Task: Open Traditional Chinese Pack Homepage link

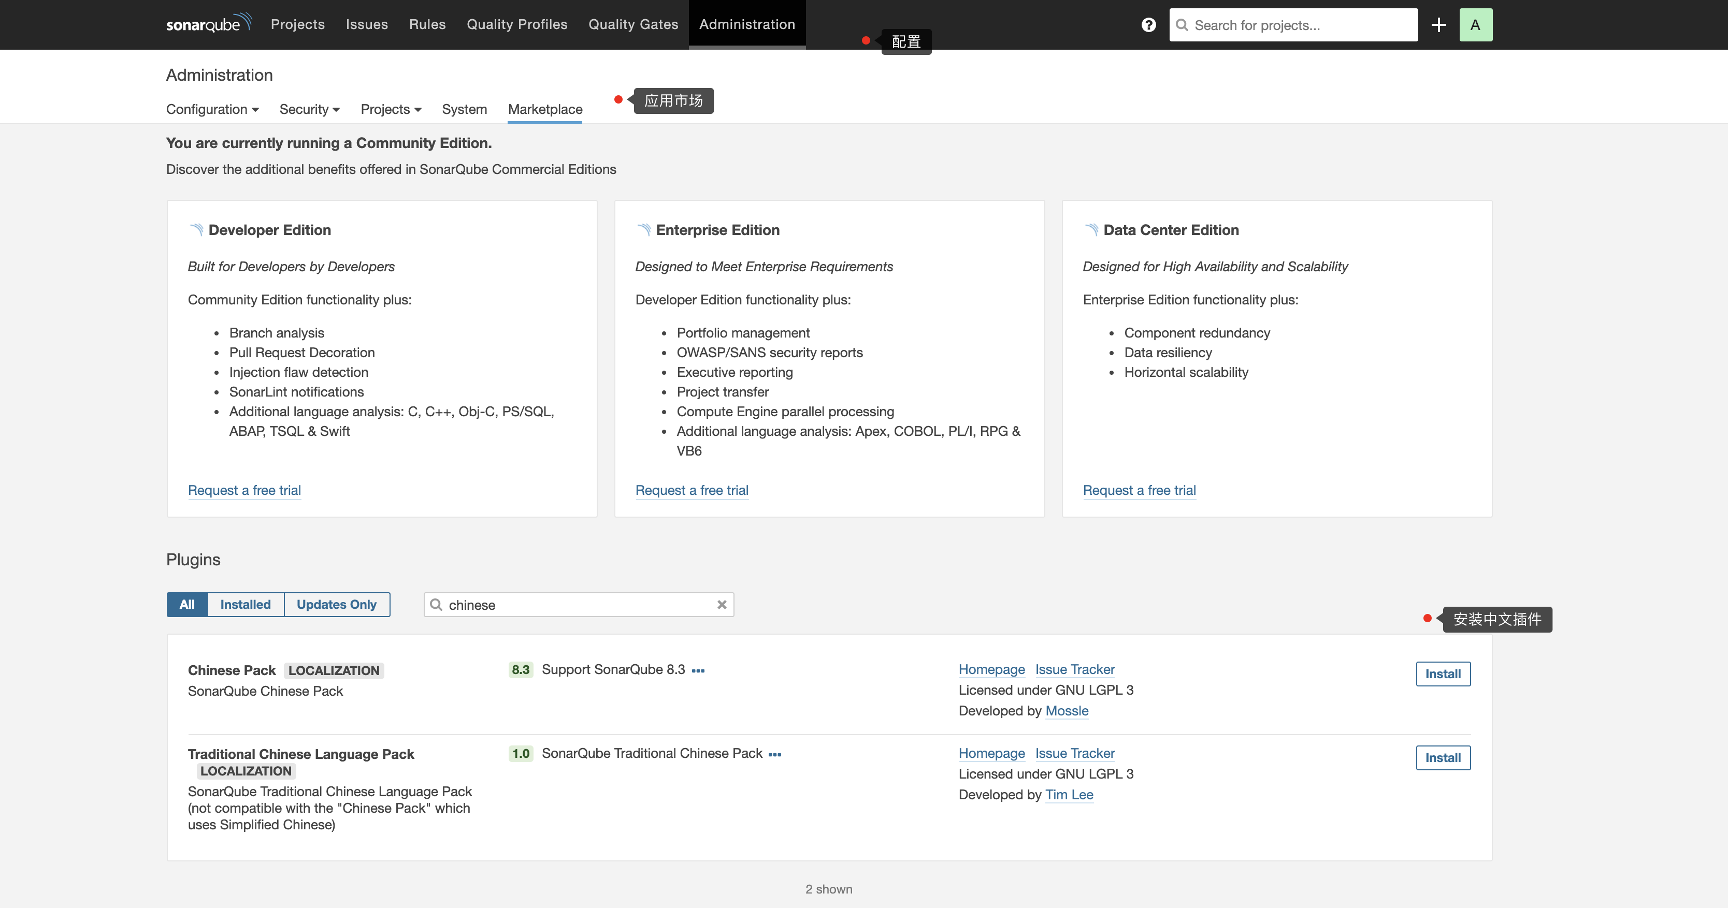Action: coord(991,753)
